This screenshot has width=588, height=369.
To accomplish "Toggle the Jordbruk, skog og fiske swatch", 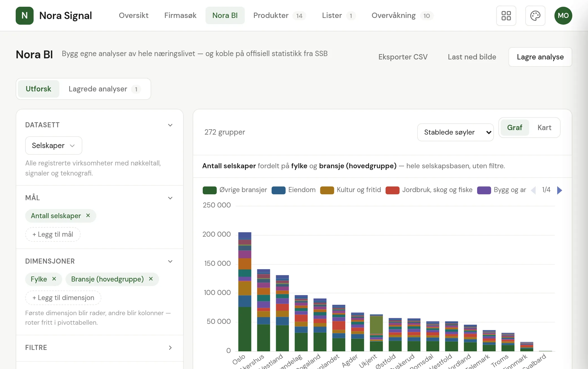I will click(x=392, y=190).
